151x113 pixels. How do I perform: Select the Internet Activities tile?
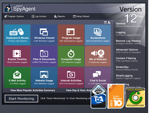pyautogui.click(x=71, y=78)
